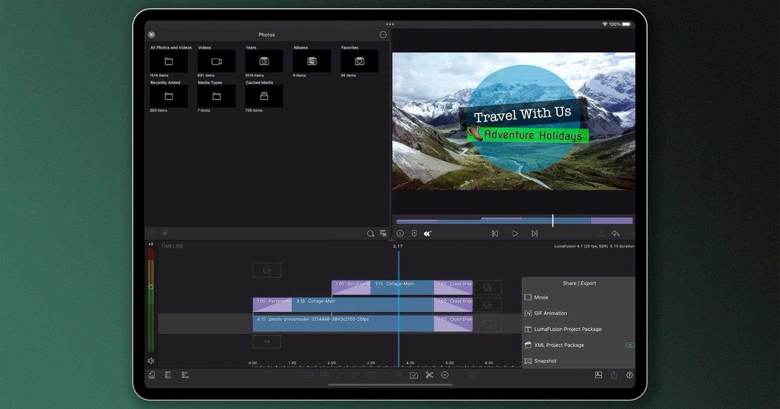Screen dimensions: 780x409
Task: Split the clip with the scissors tool
Action: pyautogui.click(x=429, y=375)
